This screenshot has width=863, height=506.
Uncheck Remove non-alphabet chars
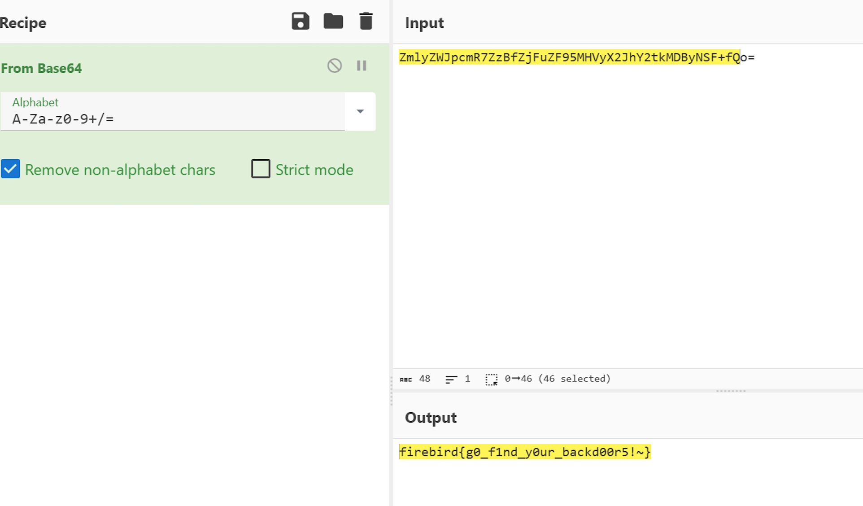tap(10, 169)
